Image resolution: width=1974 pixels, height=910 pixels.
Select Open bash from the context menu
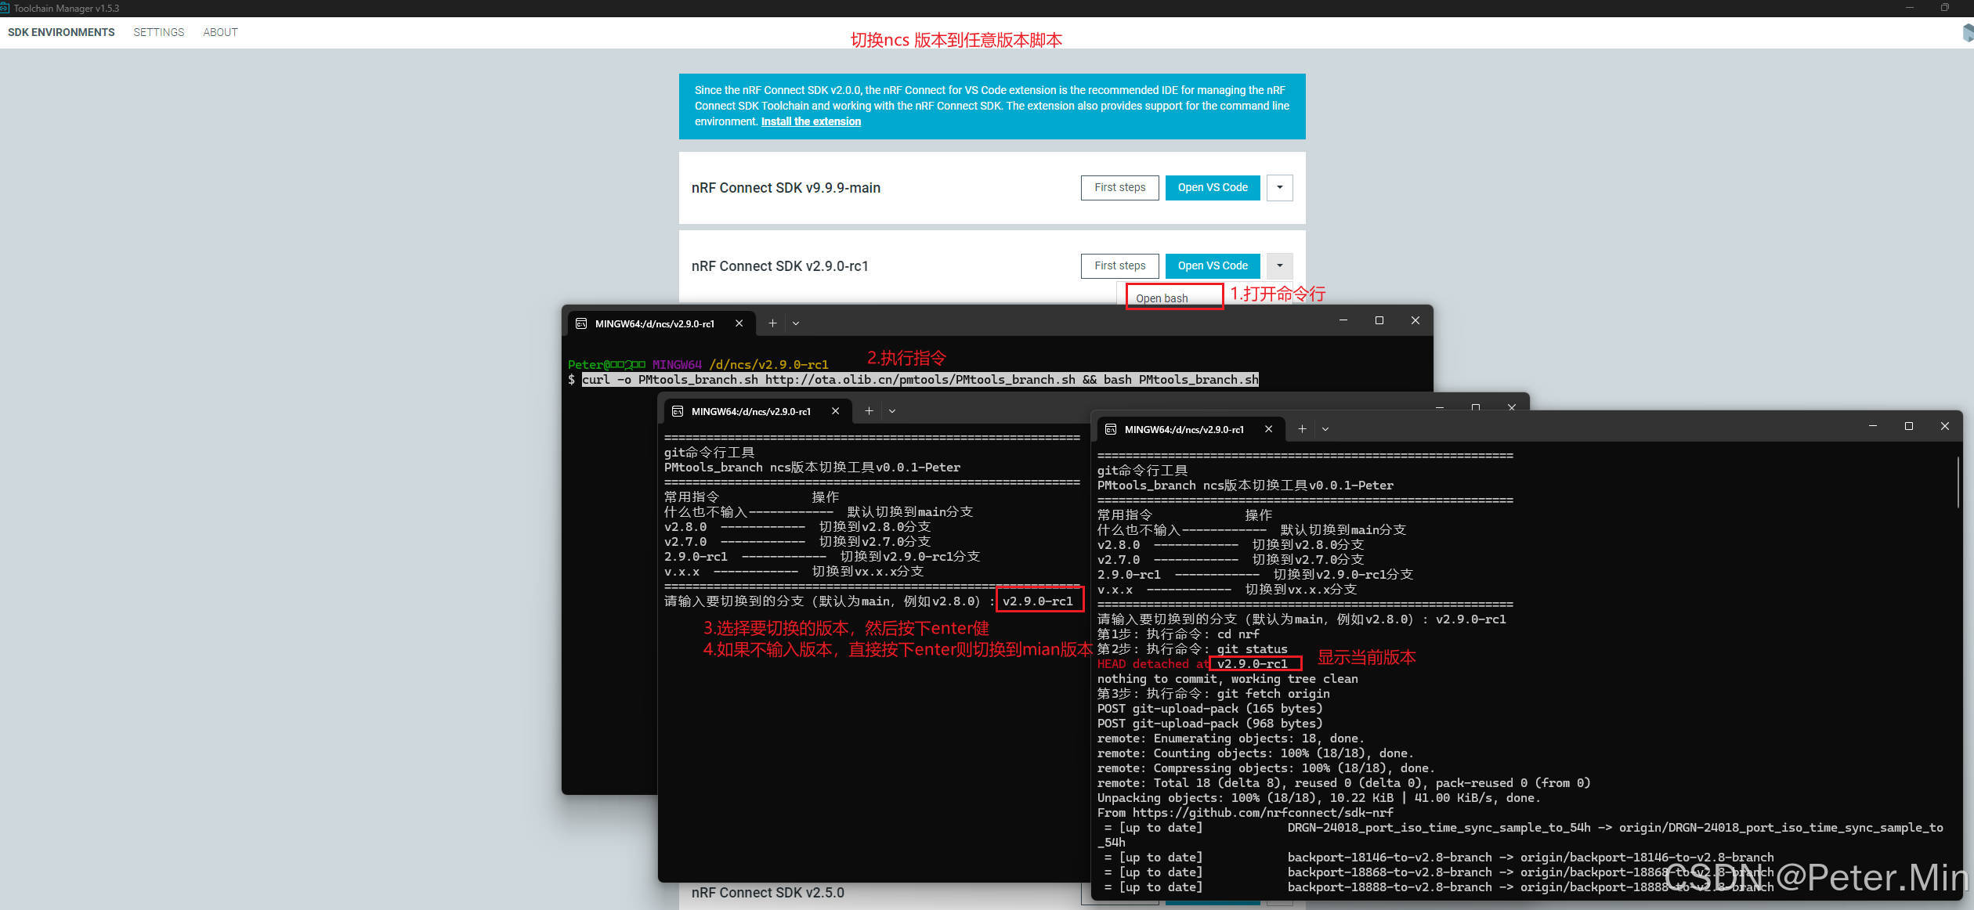click(x=1162, y=298)
